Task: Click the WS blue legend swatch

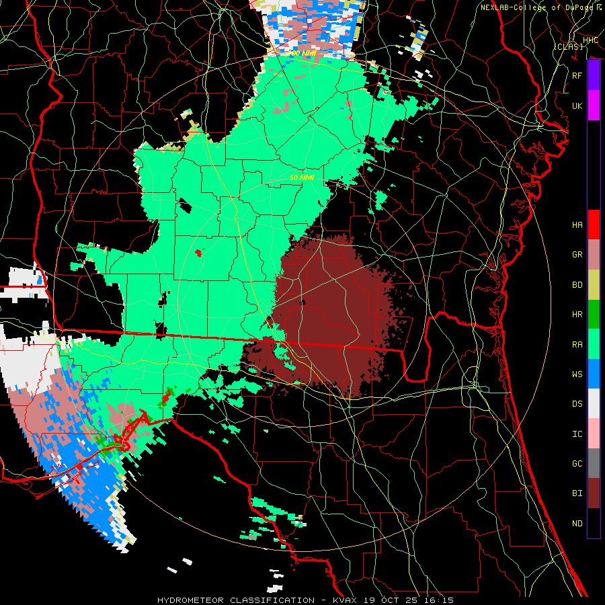Action: (x=594, y=374)
